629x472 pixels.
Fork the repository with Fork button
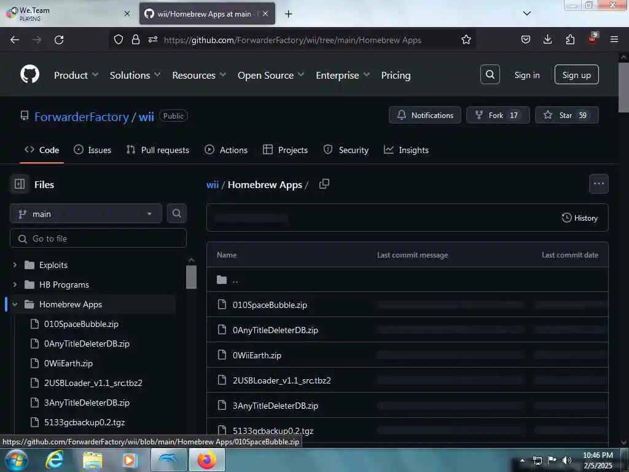click(498, 115)
